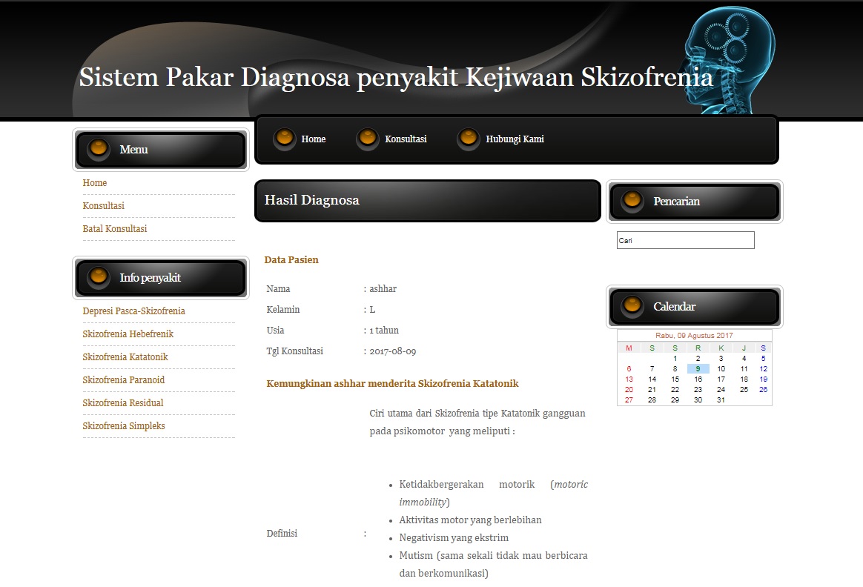Click the orange icon beside Home navigation

click(x=284, y=138)
